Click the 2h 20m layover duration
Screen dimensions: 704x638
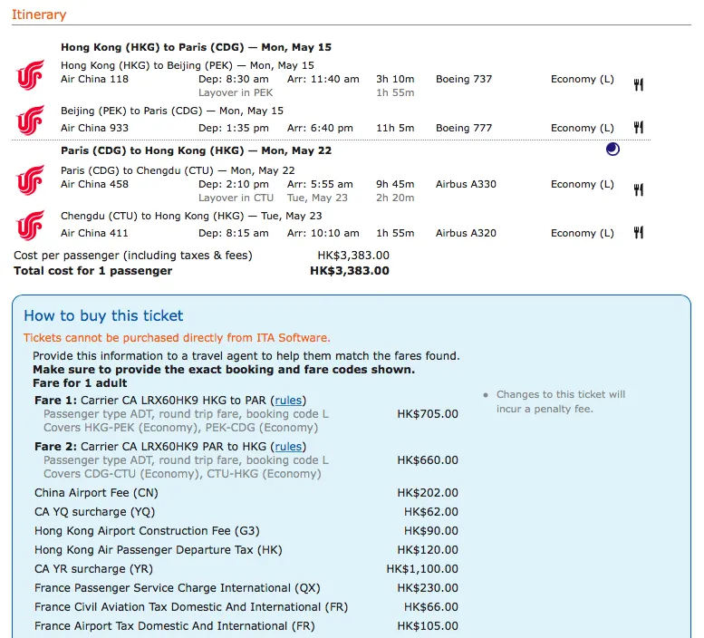pos(395,198)
